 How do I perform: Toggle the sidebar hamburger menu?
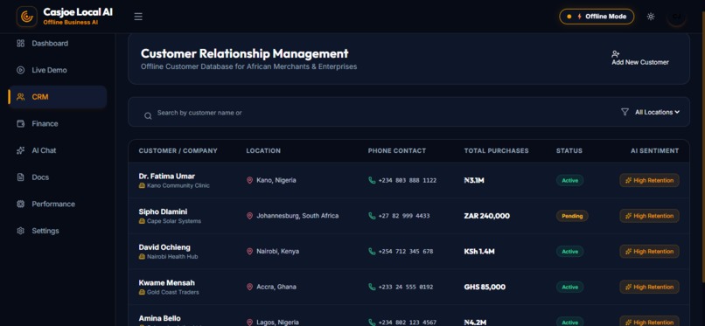[x=138, y=17]
